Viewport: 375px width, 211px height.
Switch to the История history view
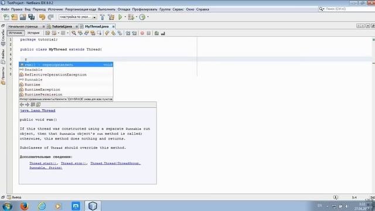33,33
